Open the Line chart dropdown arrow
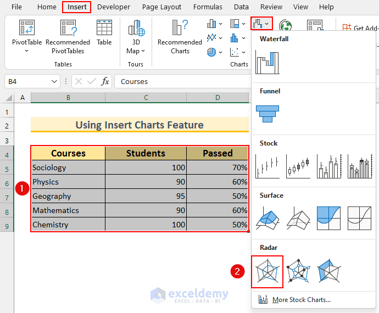This screenshot has width=379, height=313. click(x=220, y=38)
